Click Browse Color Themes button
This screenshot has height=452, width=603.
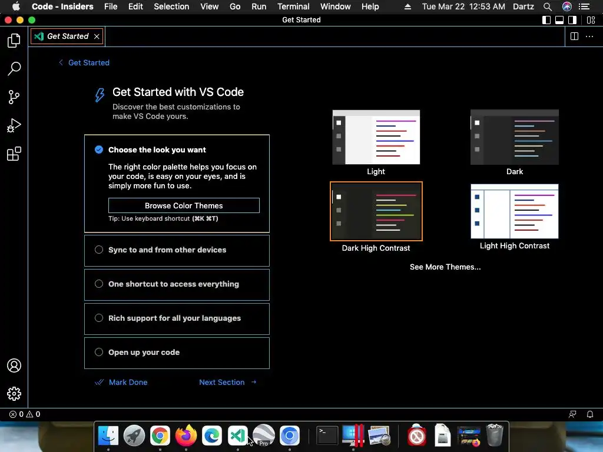tap(184, 205)
